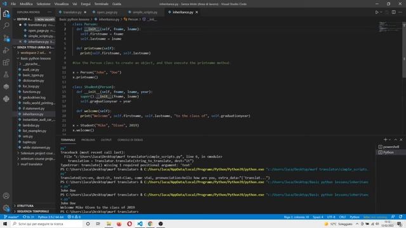406x228 pixels.
Task: Expand the Selenium project folder
Action: pyautogui.click(x=34, y=153)
